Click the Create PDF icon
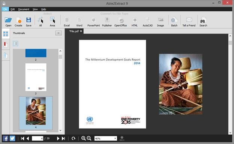The width and height of the screenshot is (234, 144). (x=18, y=22)
